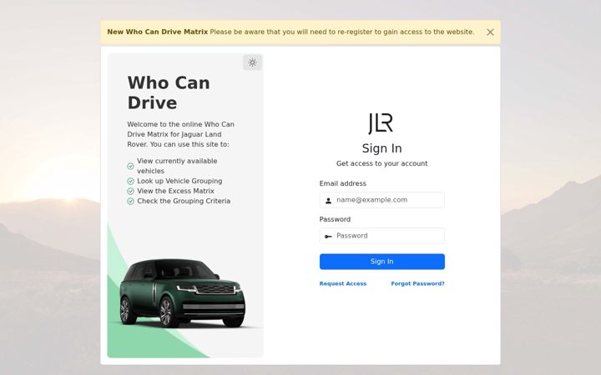Open the Forgot Password? link

(418, 283)
